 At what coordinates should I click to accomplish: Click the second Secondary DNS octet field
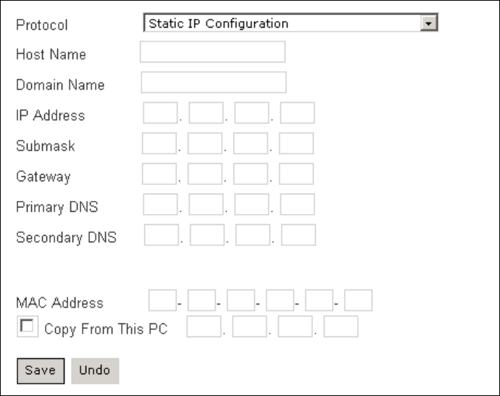click(207, 235)
